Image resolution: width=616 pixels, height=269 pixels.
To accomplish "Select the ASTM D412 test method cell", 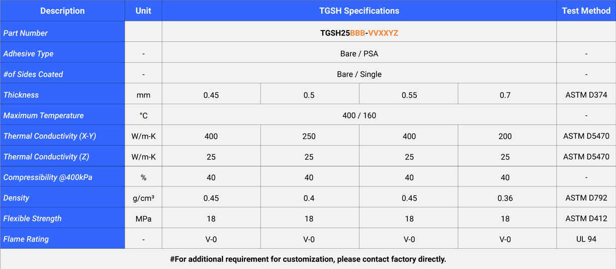I will click(586, 219).
